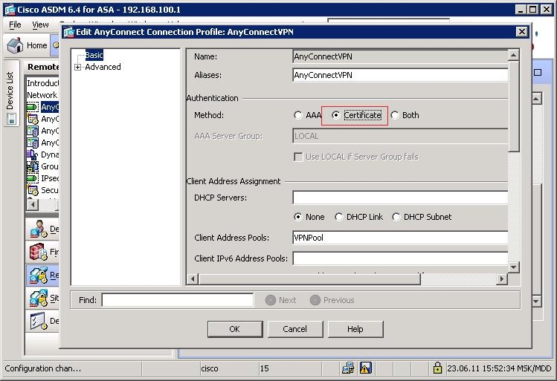557x381 pixels.
Task: Click the Next find arrow icon
Action: [271, 300]
